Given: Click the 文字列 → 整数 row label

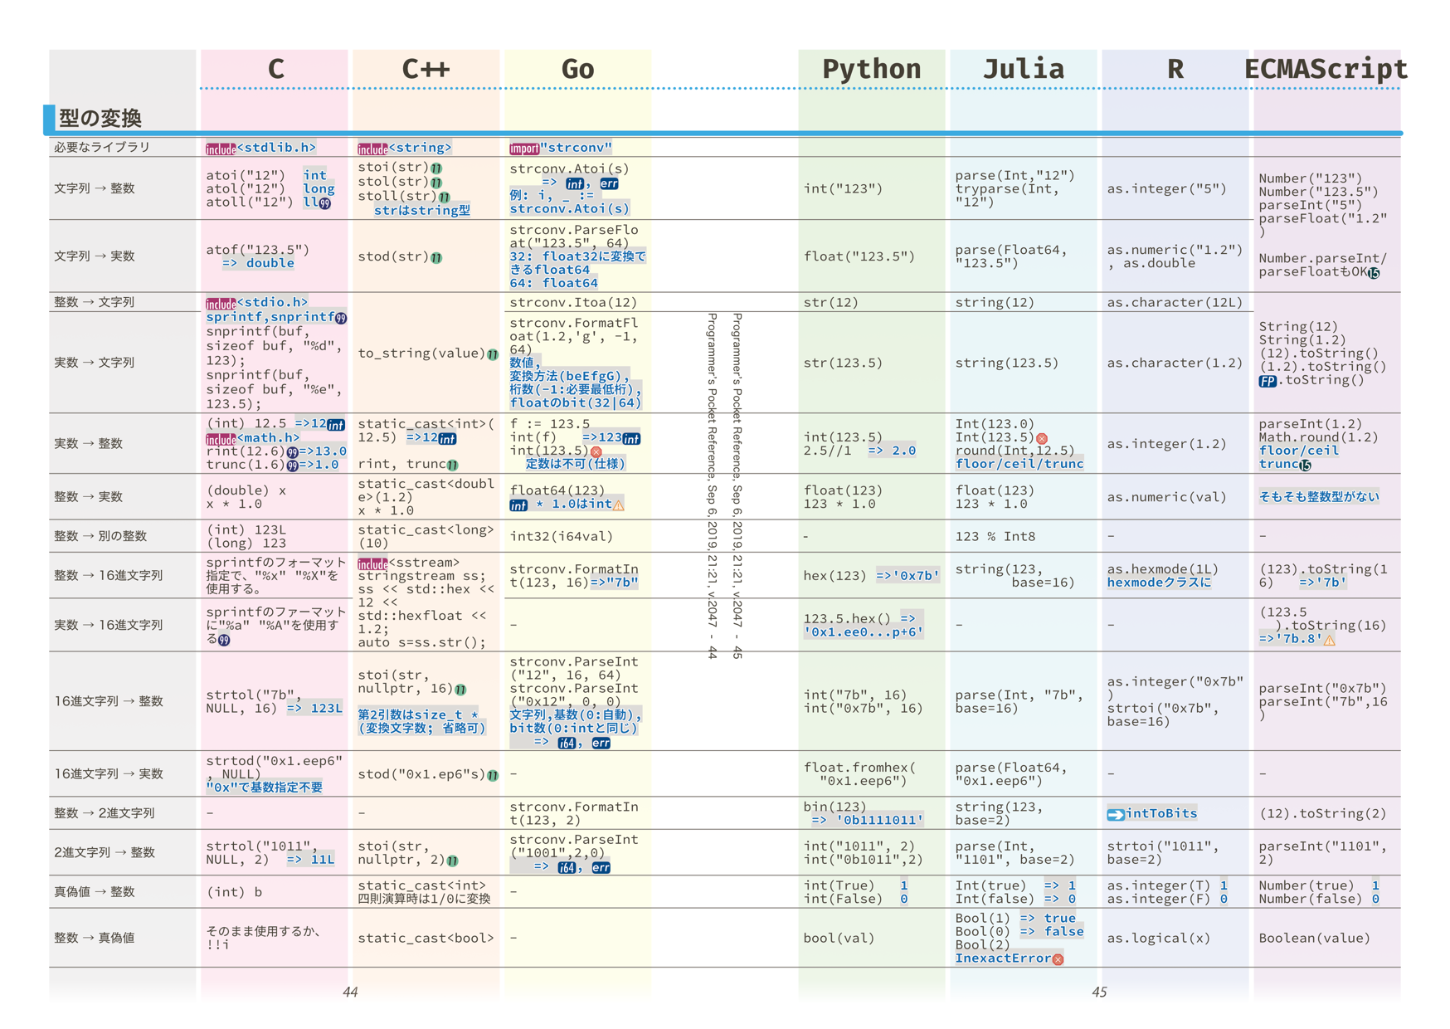Looking at the screenshot, I should click(x=95, y=188).
